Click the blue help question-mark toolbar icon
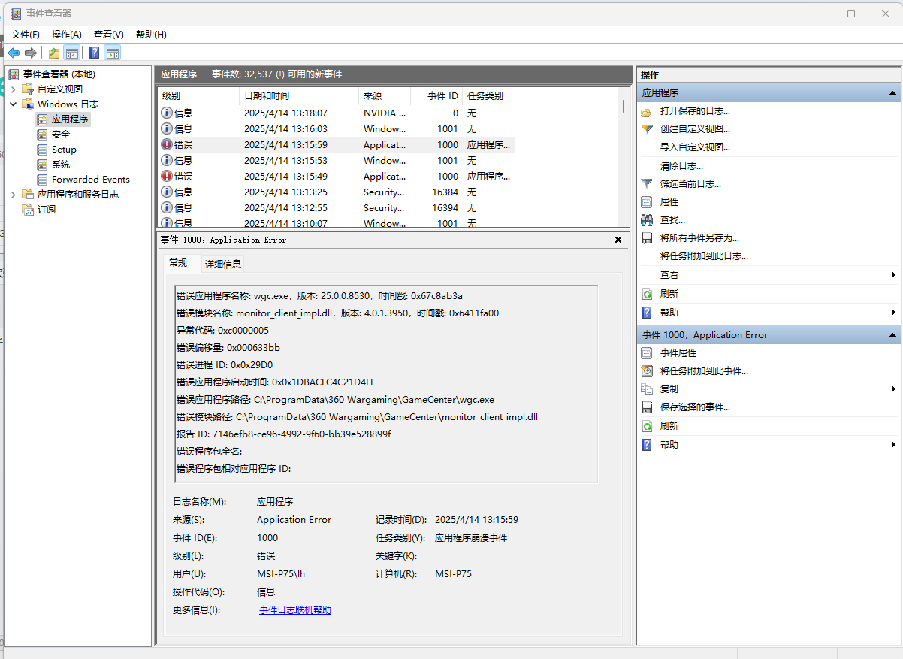This screenshot has width=903, height=659. [95, 53]
